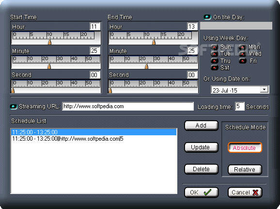Select schedule entry 11:25:00 - 13:25:00
Screen dimensions: 280x209
[94, 132]
